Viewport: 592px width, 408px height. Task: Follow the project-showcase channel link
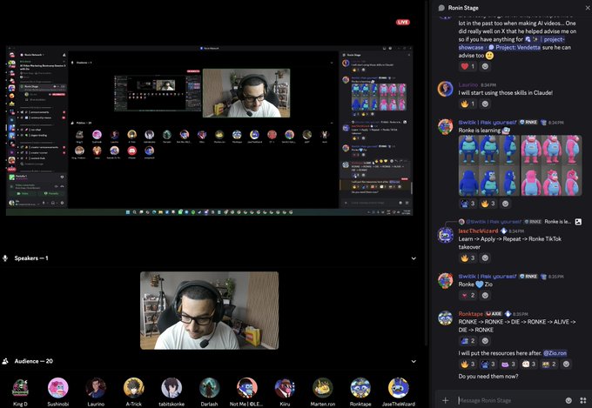coord(512,43)
